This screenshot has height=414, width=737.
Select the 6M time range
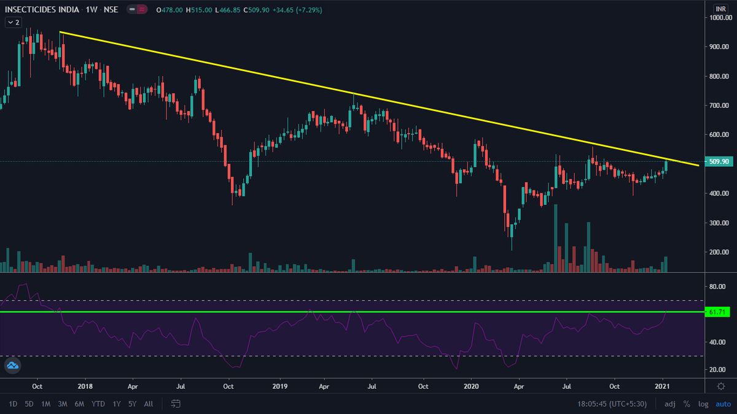tap(79, 404)
